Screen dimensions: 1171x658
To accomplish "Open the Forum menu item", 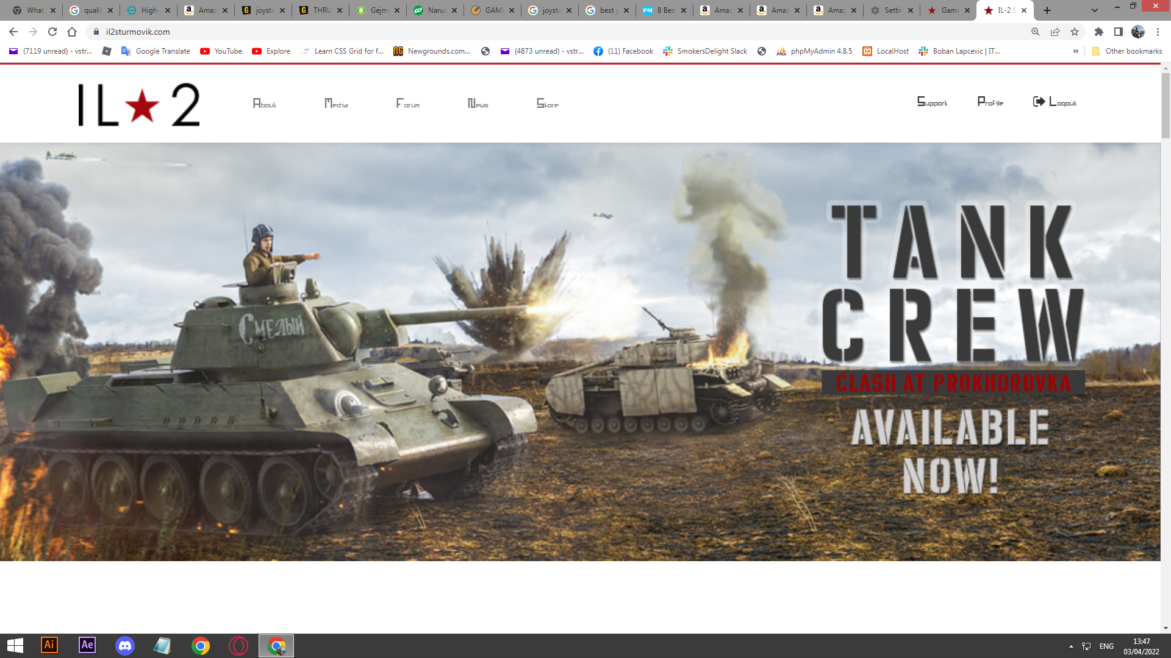I will [407, 104].
